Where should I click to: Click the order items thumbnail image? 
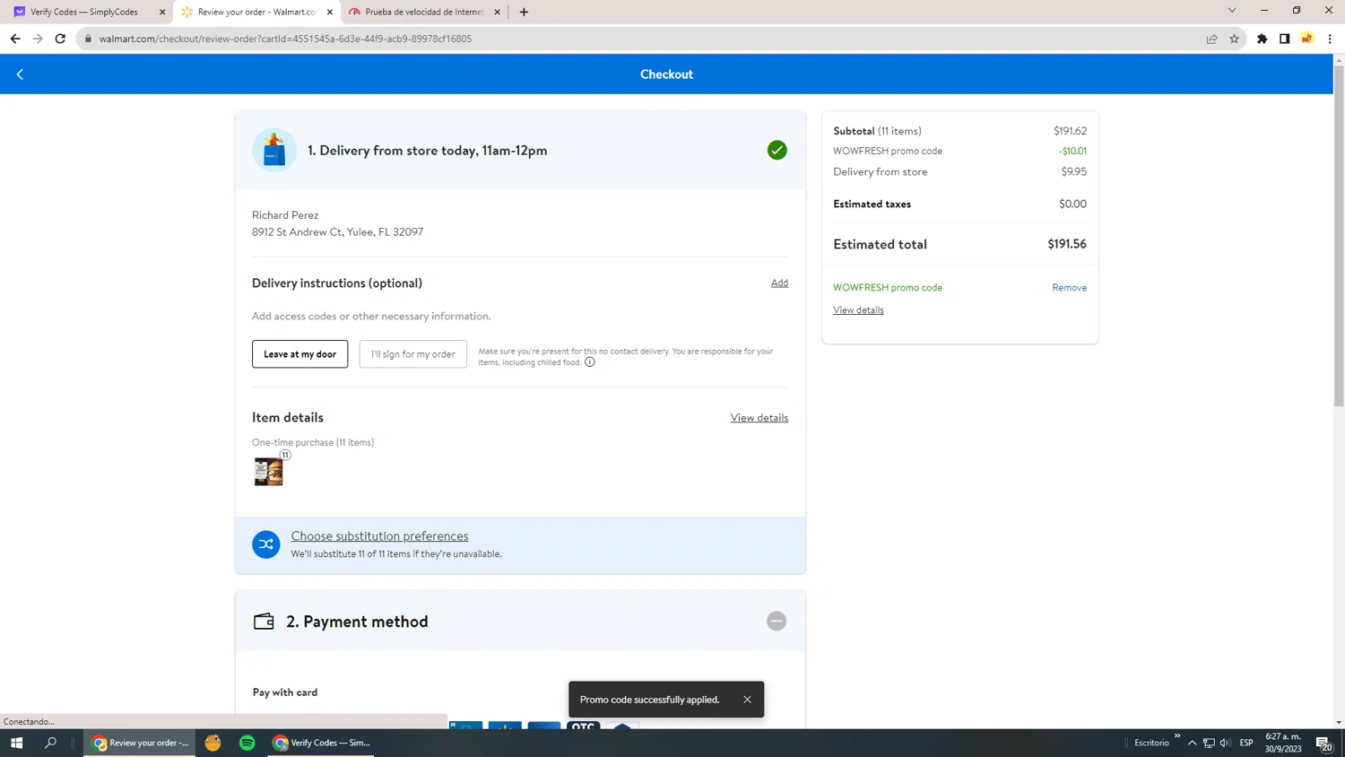click(269, 471)
